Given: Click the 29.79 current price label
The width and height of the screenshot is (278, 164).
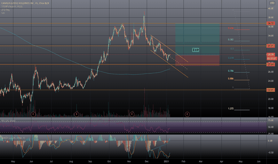Looking at the screenshot, I should [271, 55].
